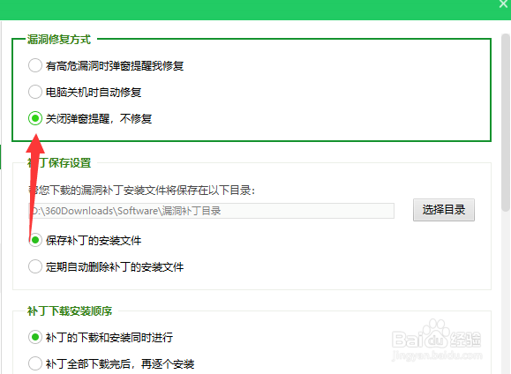Select 电脑关机时自动修复 radio button

tap(35, 92)
